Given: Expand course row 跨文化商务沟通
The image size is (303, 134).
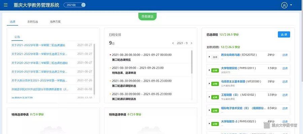Looking at the screenshot, I should click(209, 57).
